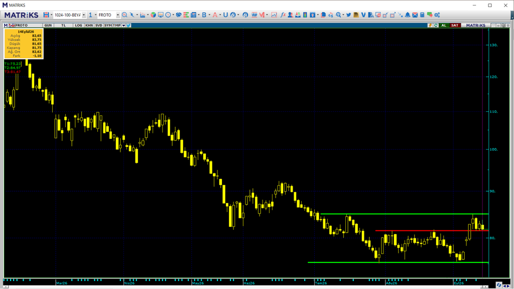Open the magnifier search icon in toolbar
Screen dimensions: 514x289
point(124,15)
